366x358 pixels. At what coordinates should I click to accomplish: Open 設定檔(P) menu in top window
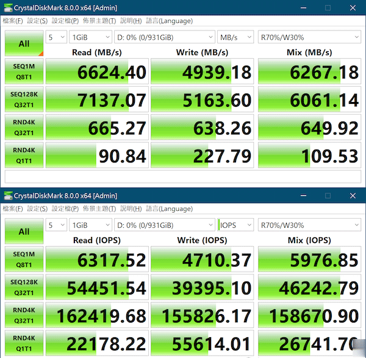65,21
